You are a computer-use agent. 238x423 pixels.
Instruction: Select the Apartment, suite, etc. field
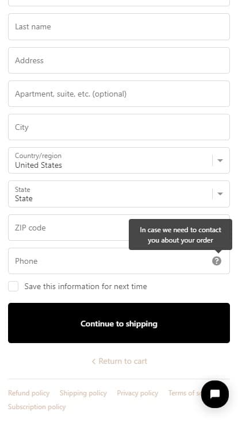tap(119, 94)
